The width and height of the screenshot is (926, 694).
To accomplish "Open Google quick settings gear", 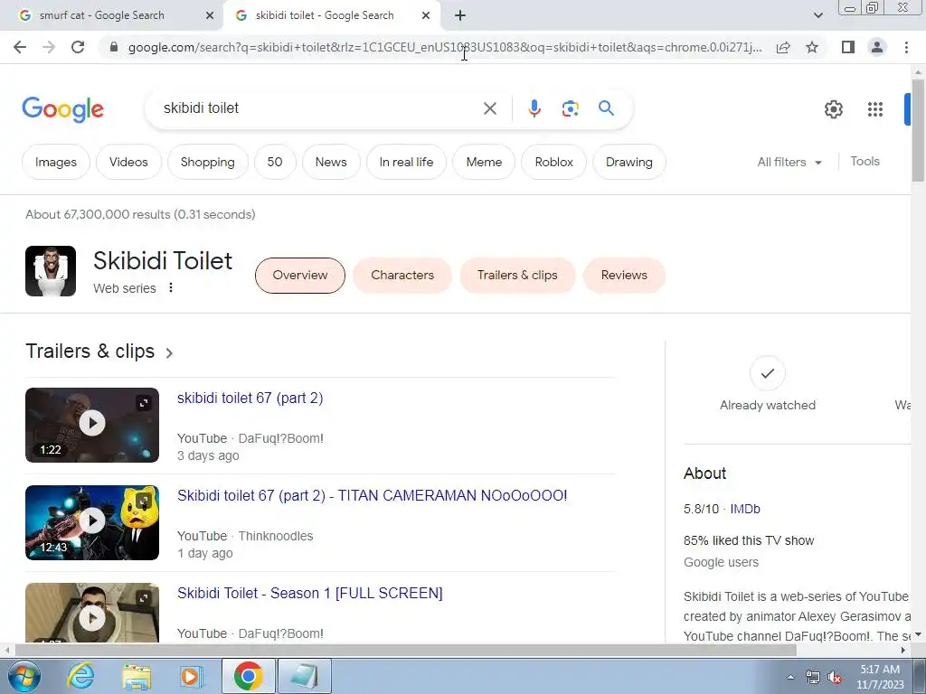I will (833, 109).
